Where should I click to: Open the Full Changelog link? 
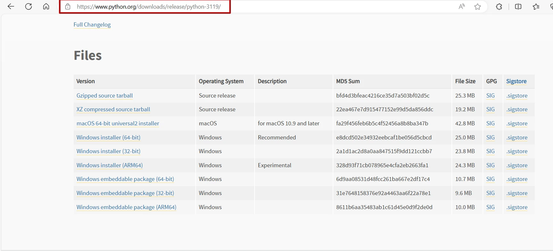coord(92,25)
